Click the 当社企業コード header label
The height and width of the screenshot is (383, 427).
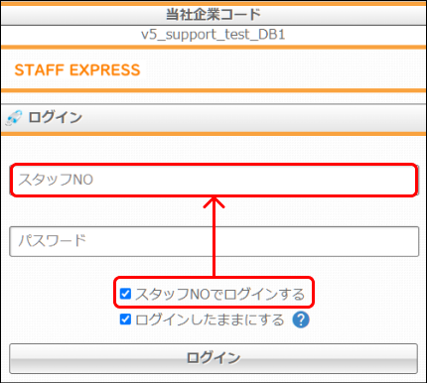(213, 15)
